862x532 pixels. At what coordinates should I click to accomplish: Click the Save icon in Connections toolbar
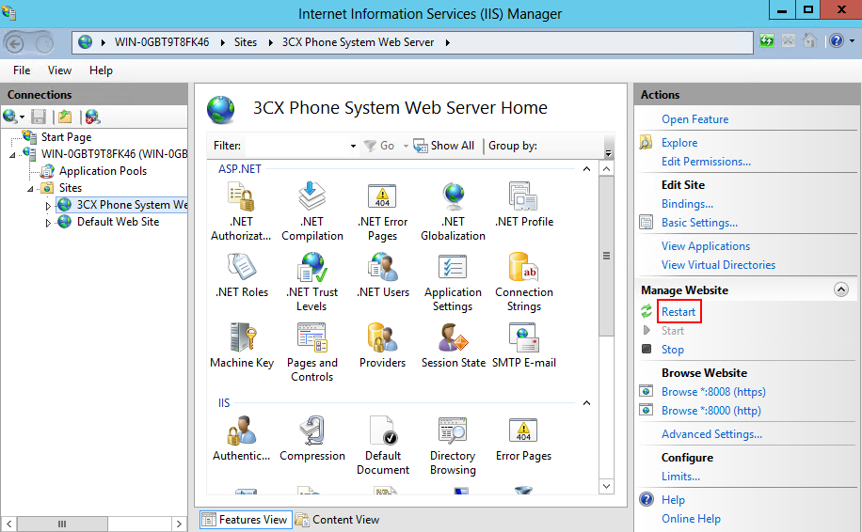tap(39, 117)
